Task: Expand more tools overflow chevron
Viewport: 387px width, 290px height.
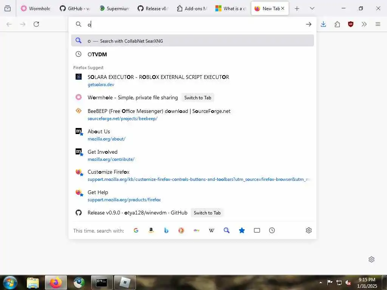Action: pos(364,24)
